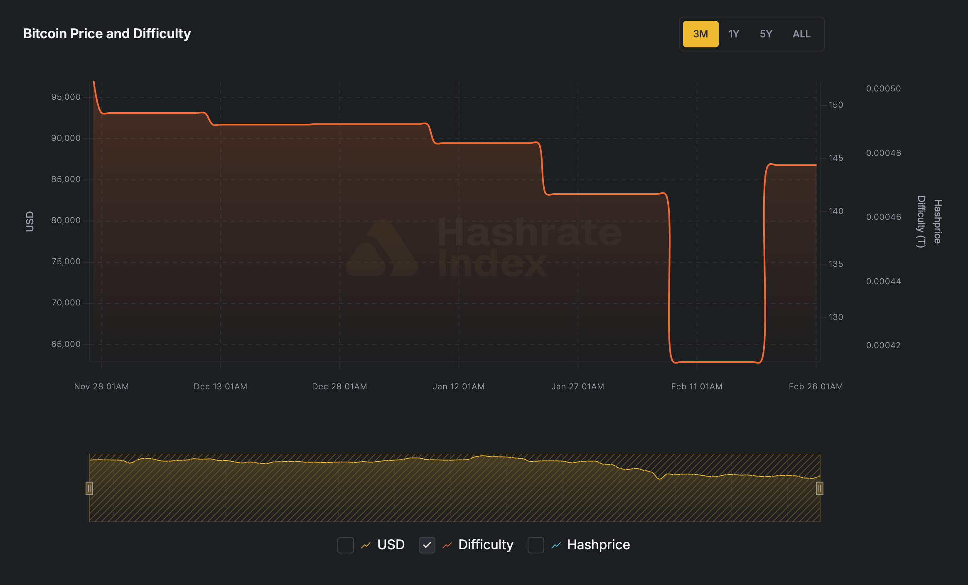Screen dimensions: 968x585
Task: Click the Hashprice label text in legend
Action: 599,545
